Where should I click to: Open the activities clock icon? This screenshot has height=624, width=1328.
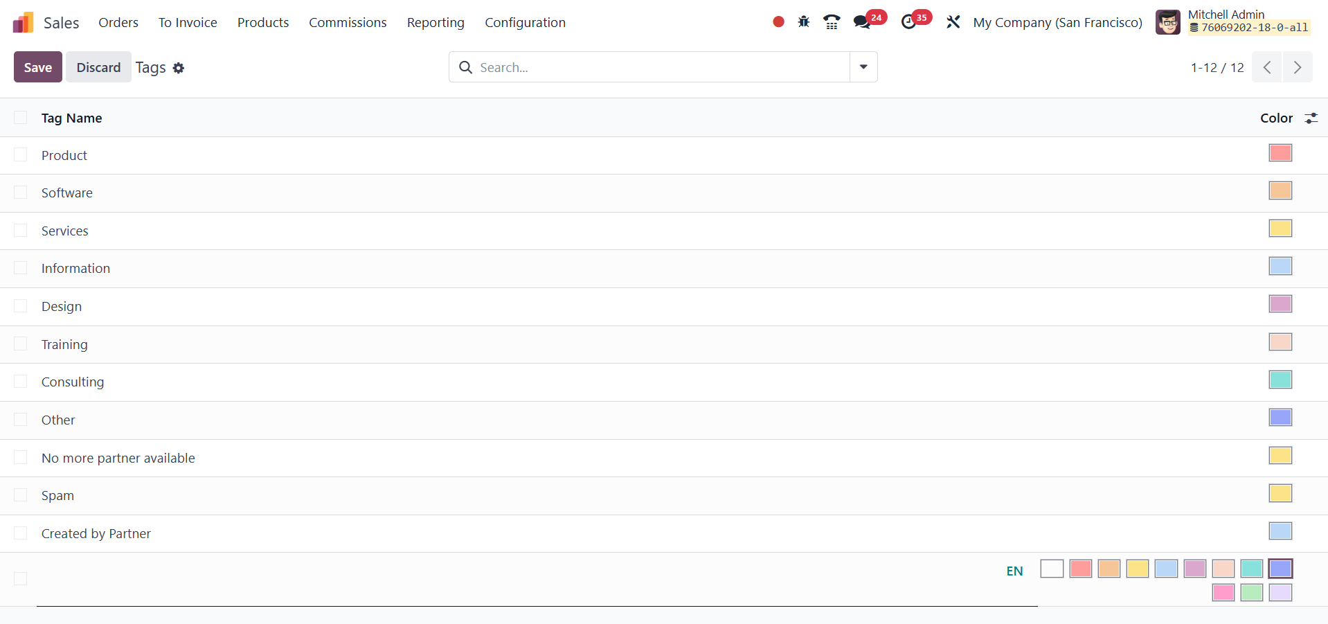pos(908,22)
